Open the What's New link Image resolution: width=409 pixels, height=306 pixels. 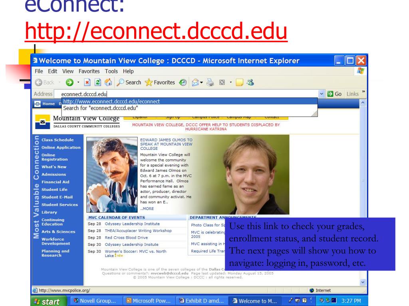(x=54, y=167)
